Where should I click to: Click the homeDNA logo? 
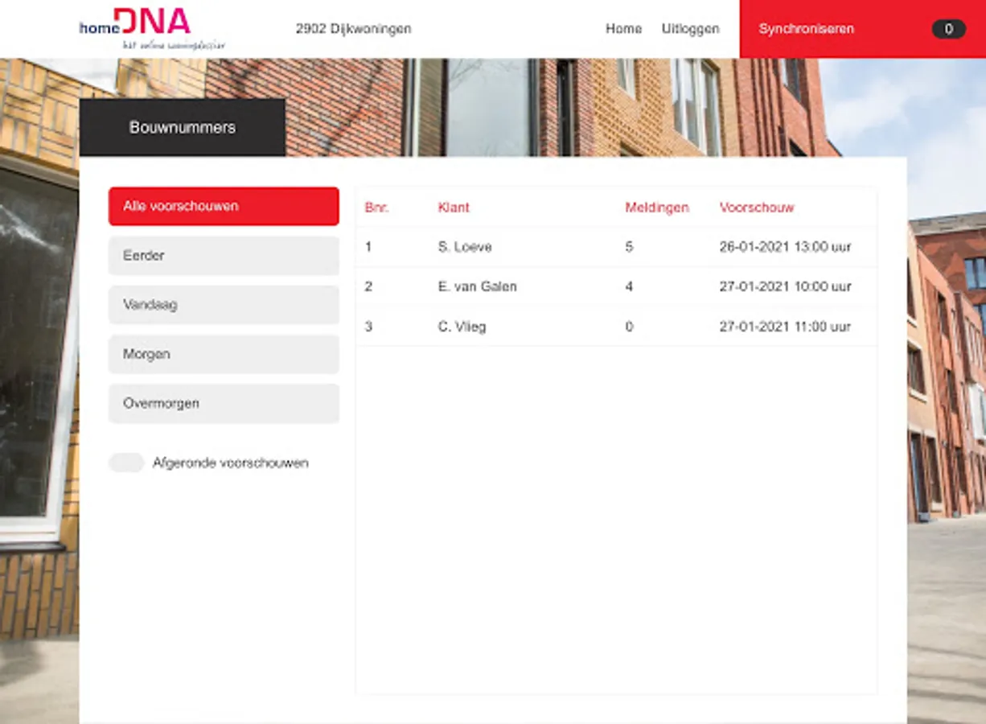[x=153, y=28]
